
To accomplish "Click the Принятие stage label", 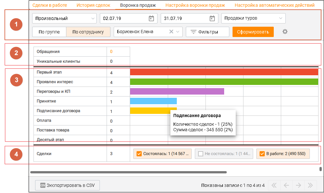I will pyautogui.click(x=46, y=101).
